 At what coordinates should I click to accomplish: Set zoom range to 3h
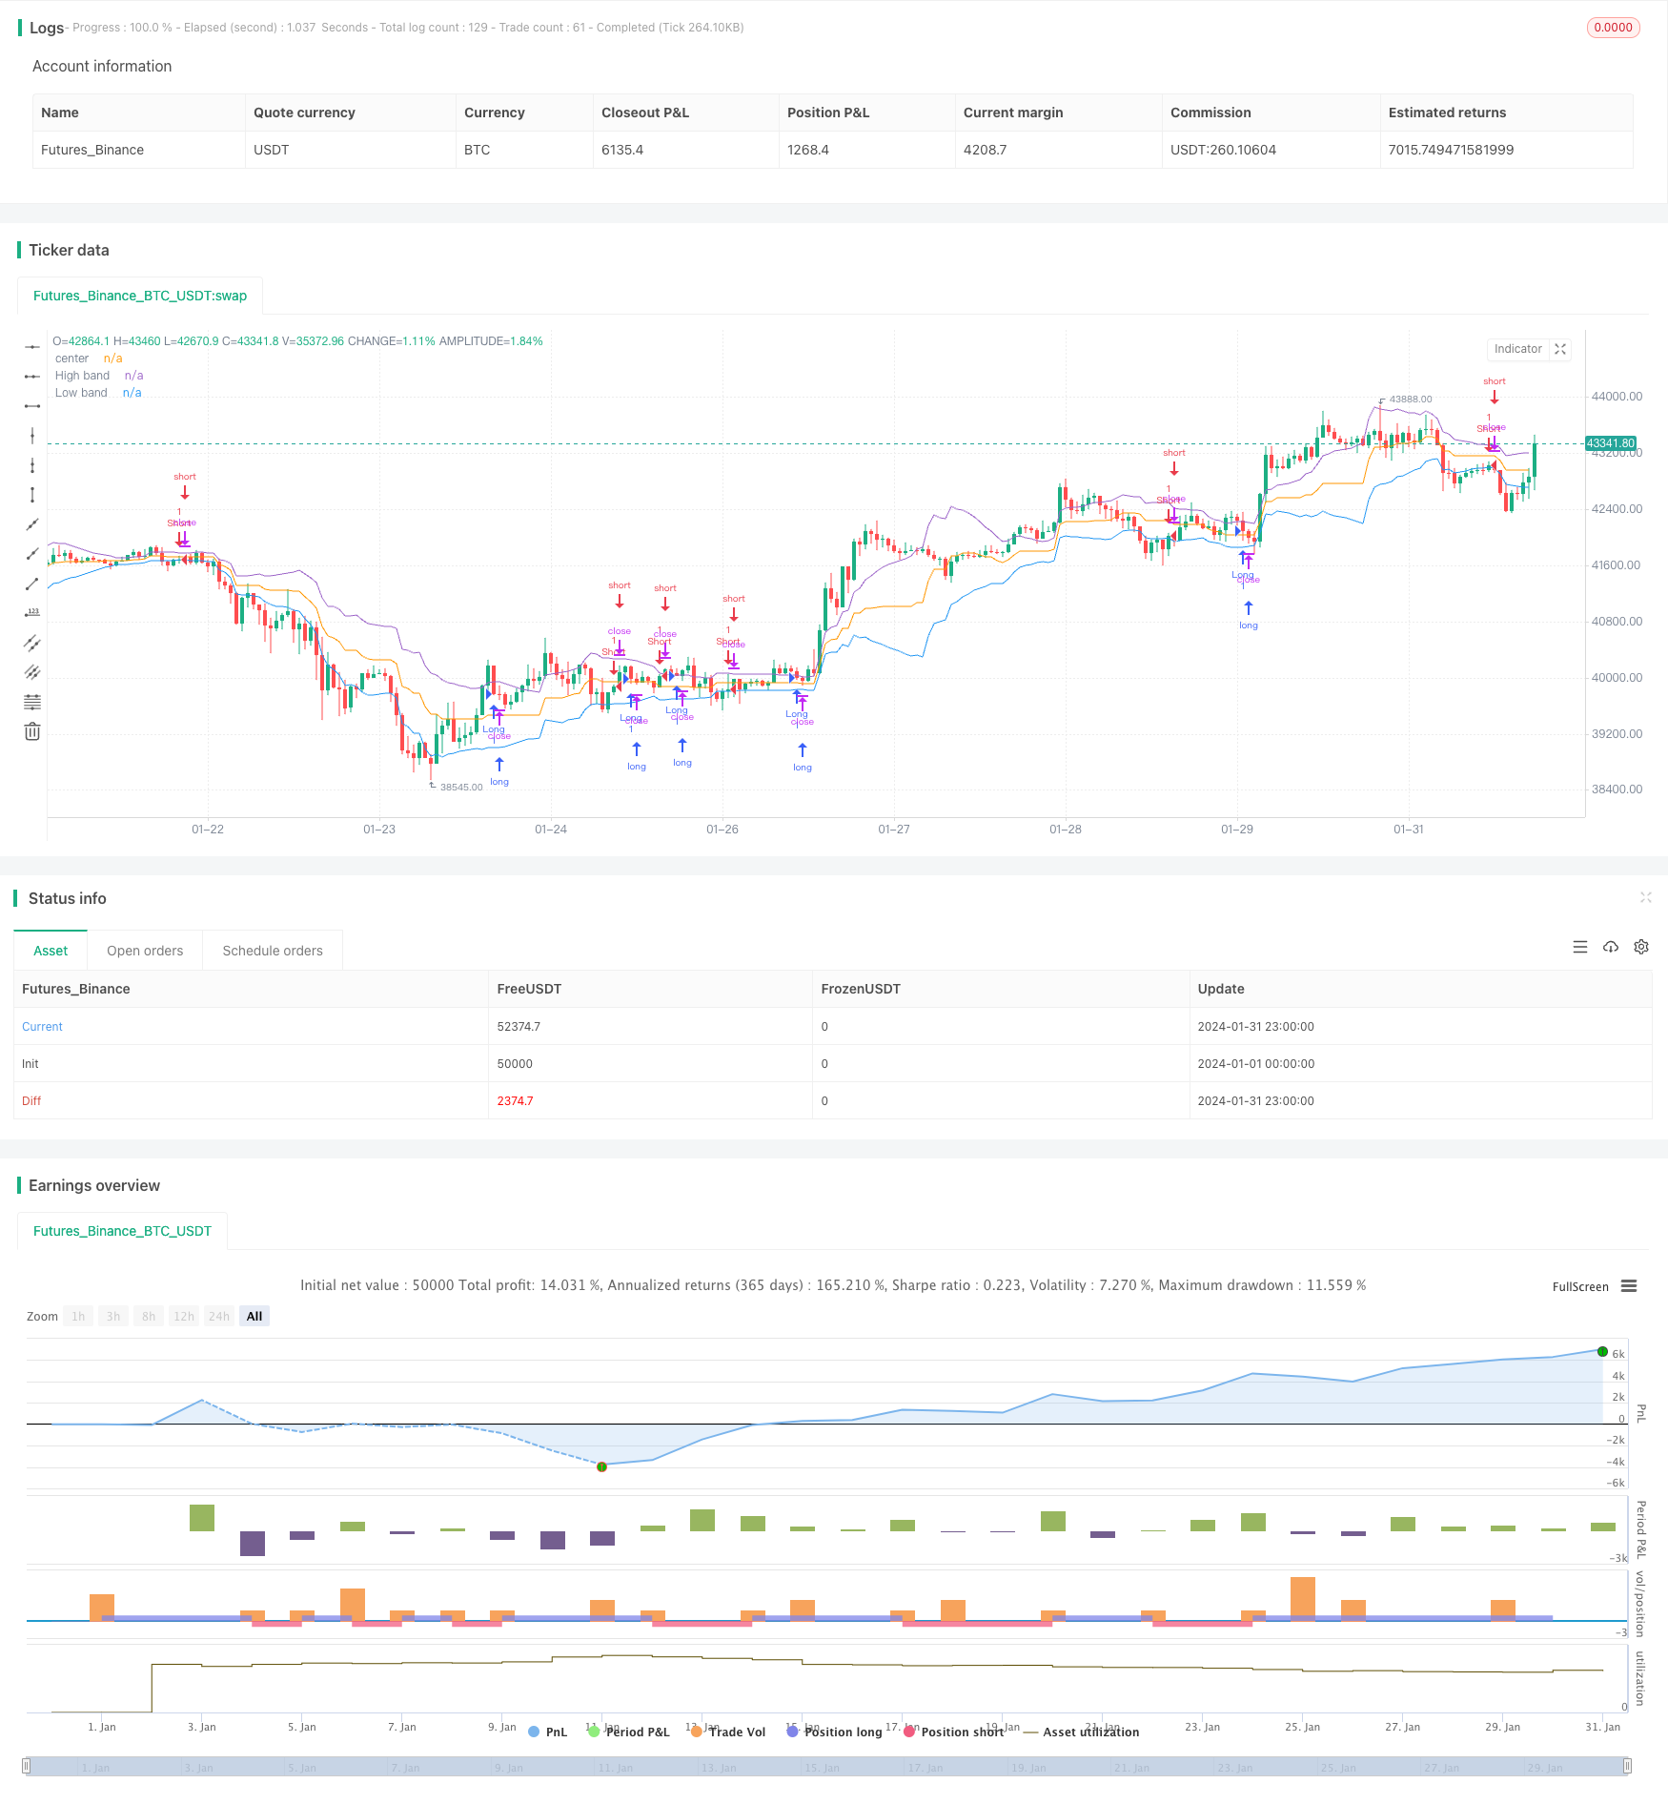[113, 1316]
